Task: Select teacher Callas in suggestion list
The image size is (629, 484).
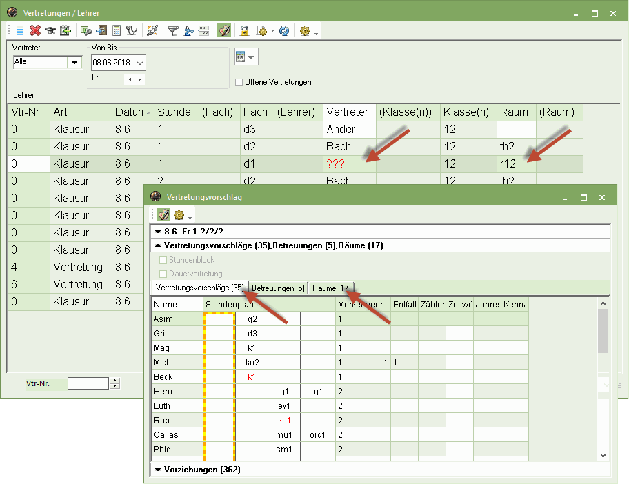Action: coord(177,434)
